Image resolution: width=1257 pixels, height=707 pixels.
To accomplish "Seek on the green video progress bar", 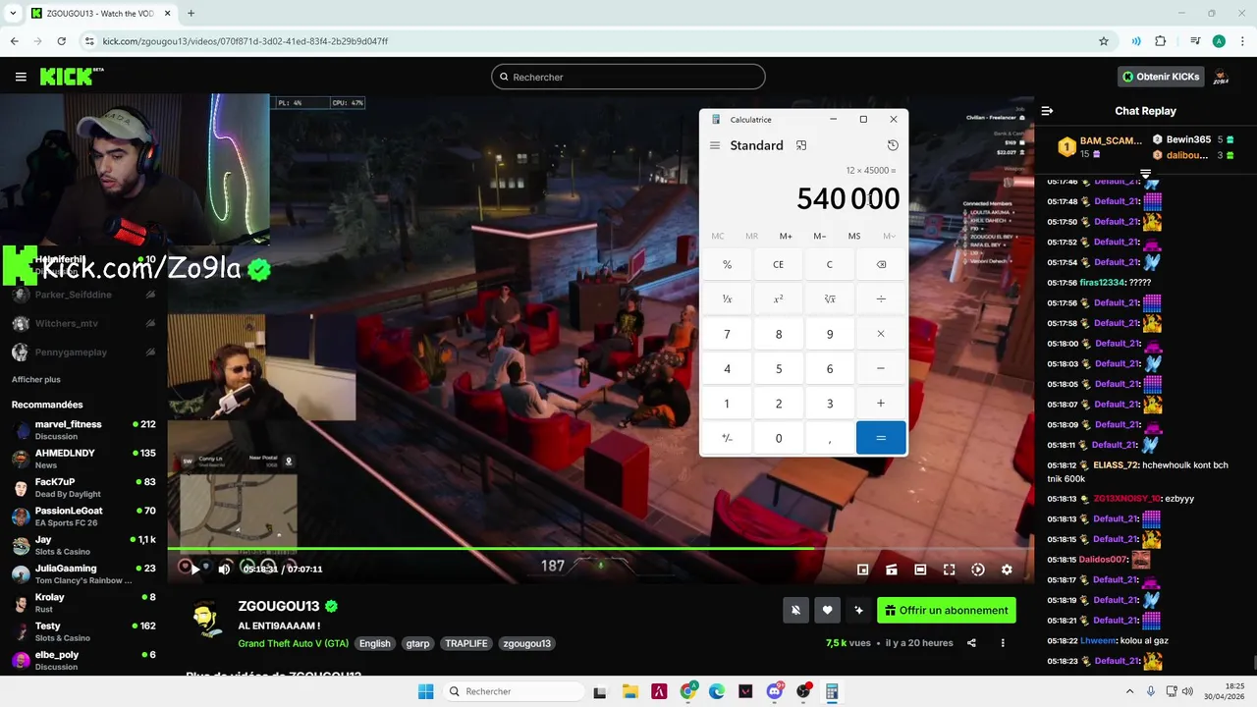I will click(x=600, y=548).
